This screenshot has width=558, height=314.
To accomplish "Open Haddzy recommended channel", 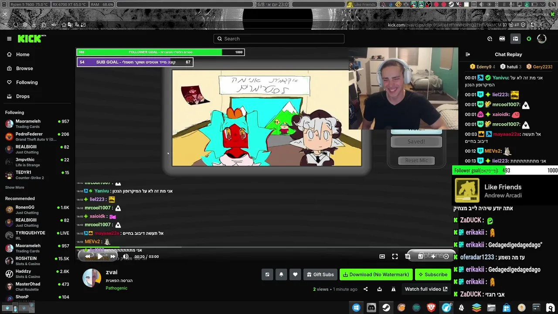I will click(37, 274).
